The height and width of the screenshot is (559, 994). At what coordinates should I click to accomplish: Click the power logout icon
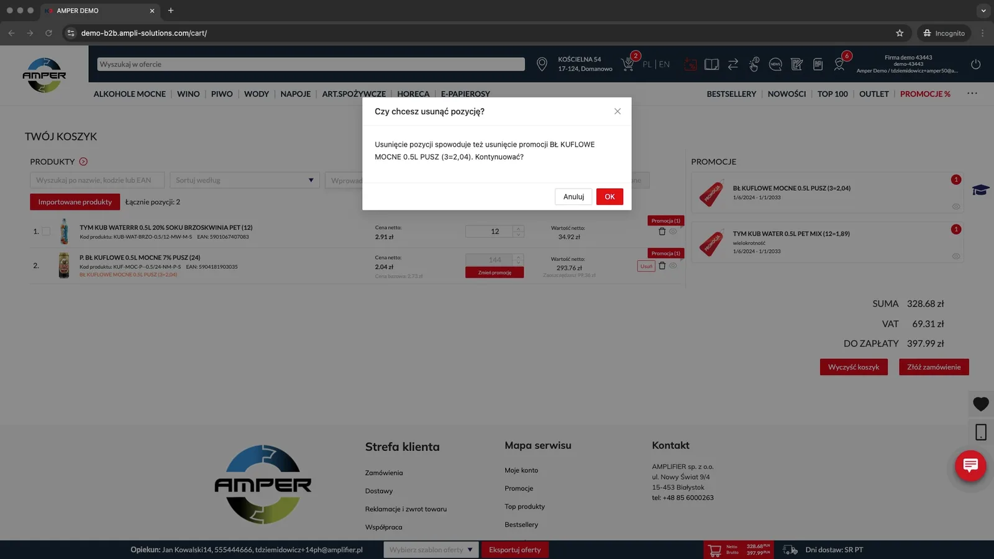tap(975, 64)
